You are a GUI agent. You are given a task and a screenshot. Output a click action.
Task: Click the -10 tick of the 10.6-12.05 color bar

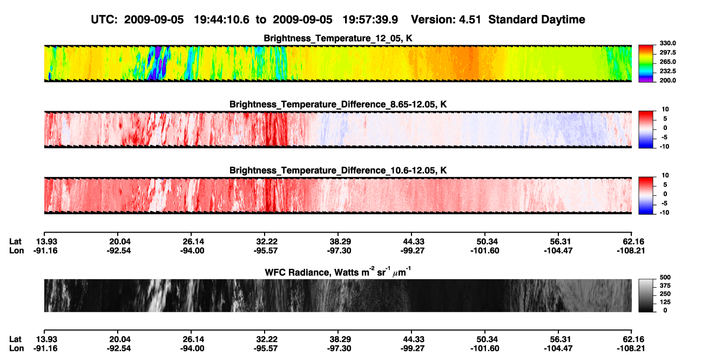(x=664, y=213)
